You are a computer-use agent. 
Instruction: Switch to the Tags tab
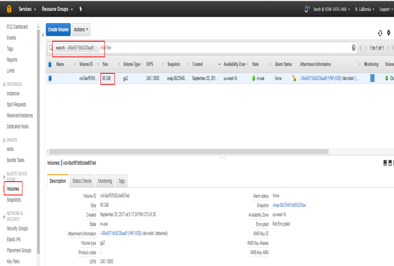tap(122, 181)
